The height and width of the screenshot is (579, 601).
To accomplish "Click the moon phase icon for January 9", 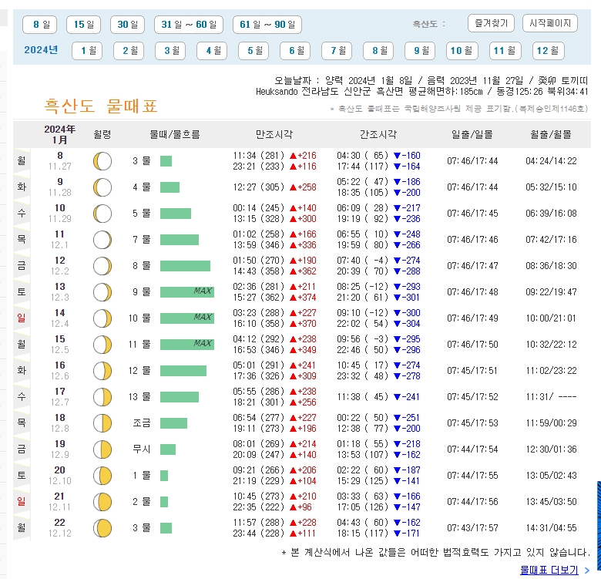I will (102, 187).
